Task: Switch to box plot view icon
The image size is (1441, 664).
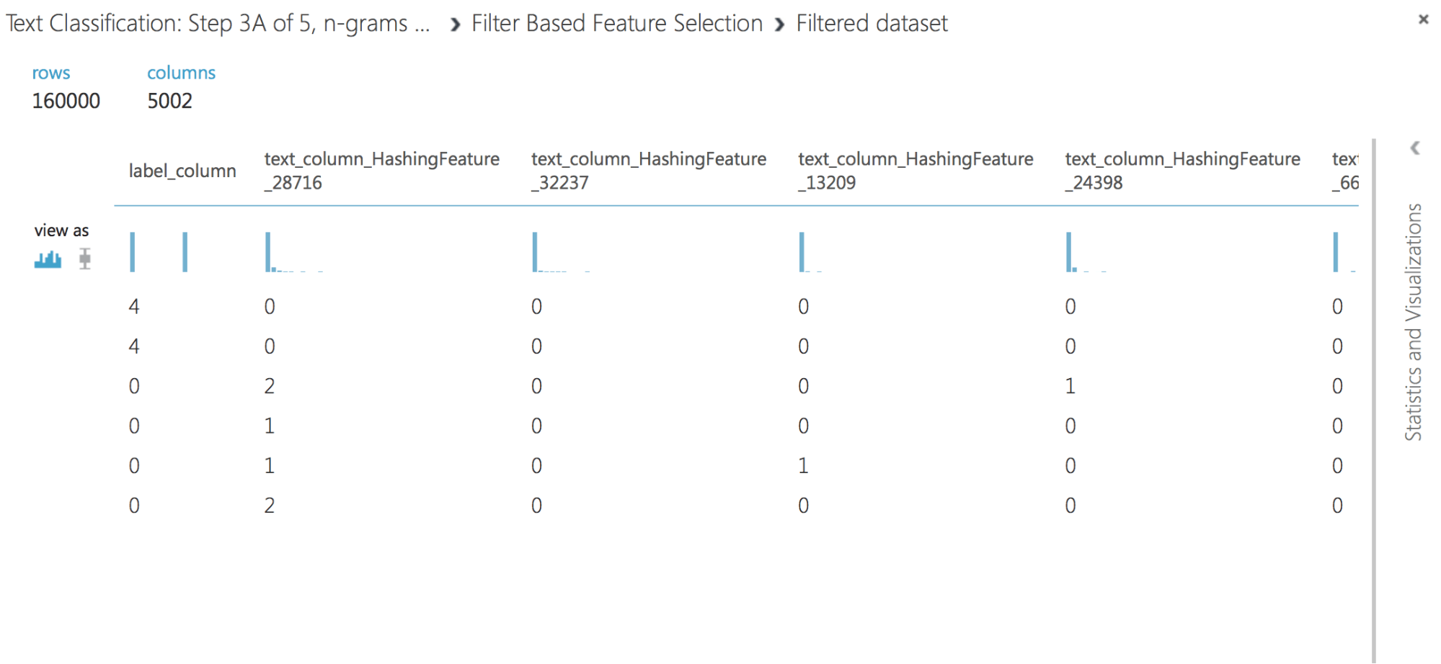Action: (85, 259)
